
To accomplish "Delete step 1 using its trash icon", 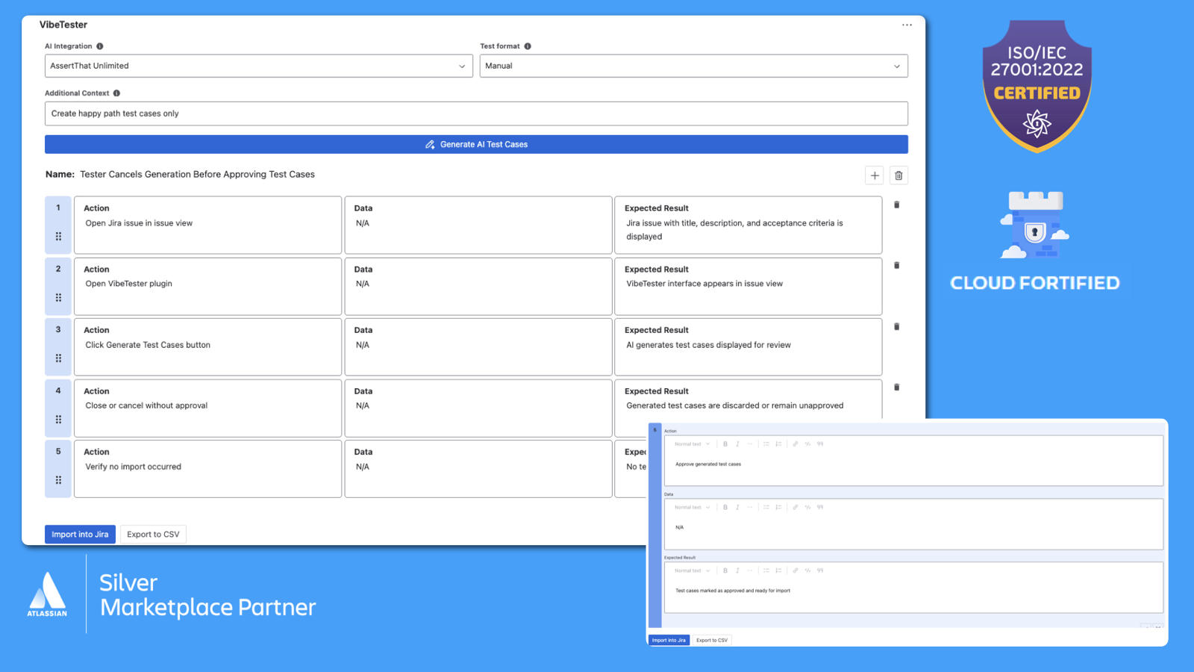I will click(x=896, y=204).
